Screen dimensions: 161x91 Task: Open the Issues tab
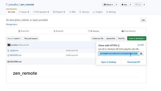click(24, 12)
